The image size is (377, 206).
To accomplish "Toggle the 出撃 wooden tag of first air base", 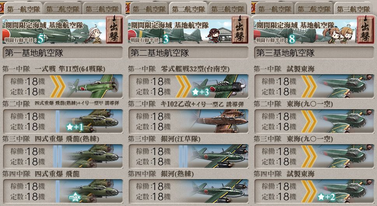I will [x=114, y=30].
